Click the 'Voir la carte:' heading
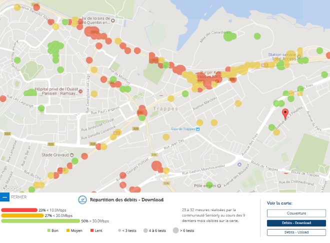The image size is (330, 243). coord(279,203)
